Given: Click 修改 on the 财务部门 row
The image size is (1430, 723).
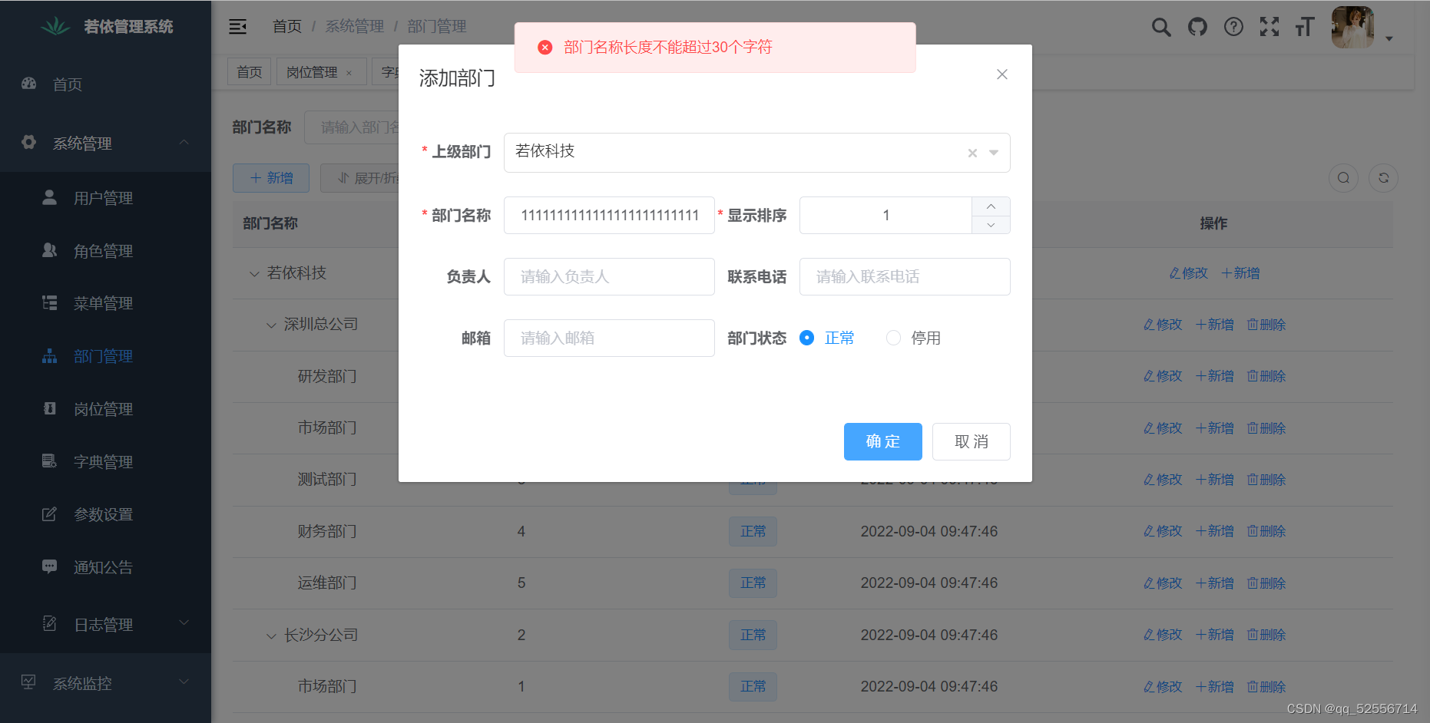Looking at the screenshot, I should (1162, 530).
